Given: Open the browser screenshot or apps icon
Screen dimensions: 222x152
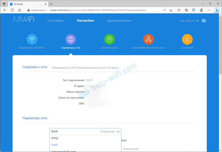Looking at the screenshot, I should (x=194, y=10).
